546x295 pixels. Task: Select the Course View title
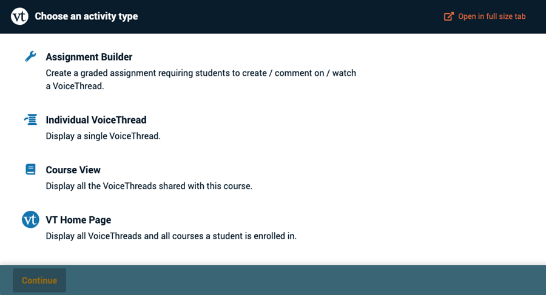pos(73,170)
